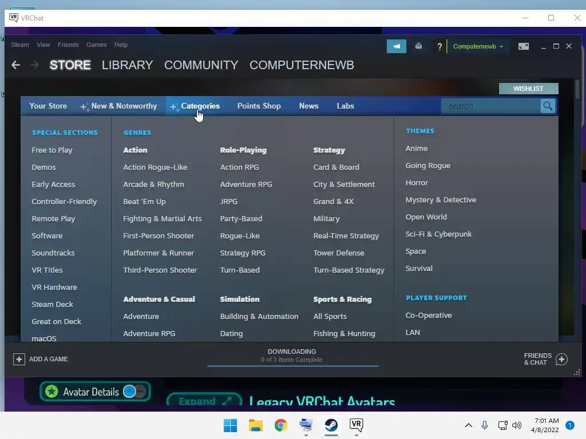Open the Labs store tab
The width and height of the screenshot is (586, 439).
point(345,106)
